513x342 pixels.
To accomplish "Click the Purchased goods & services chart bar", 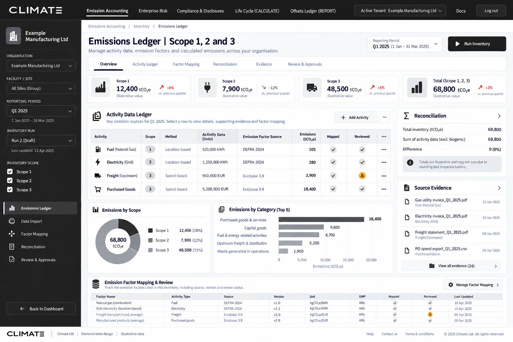I will click(321, 219).
